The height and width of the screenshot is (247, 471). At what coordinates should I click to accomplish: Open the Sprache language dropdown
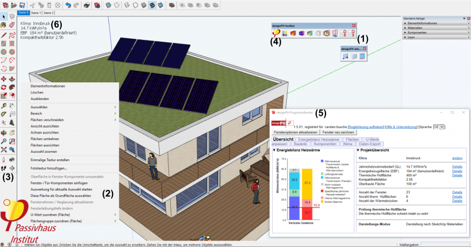click(439, 127)
